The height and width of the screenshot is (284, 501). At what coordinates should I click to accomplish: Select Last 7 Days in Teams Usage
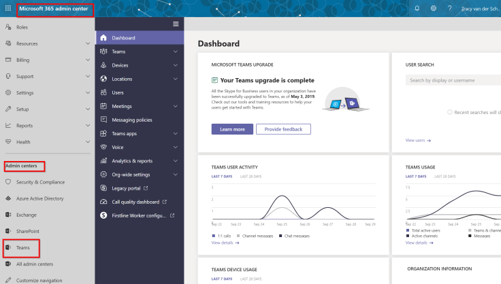(417, 177)
